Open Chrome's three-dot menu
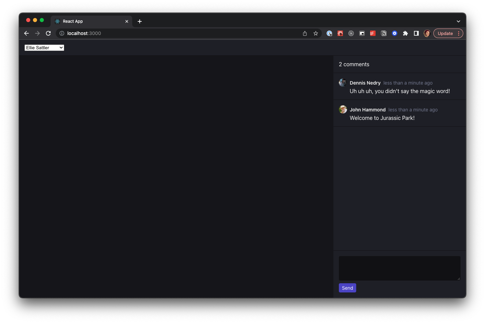 click(458, 33)
